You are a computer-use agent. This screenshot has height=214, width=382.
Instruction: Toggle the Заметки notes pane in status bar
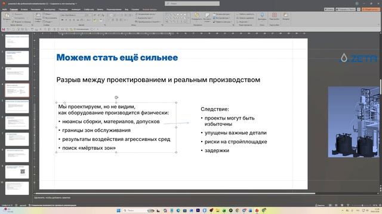[320, 205]
